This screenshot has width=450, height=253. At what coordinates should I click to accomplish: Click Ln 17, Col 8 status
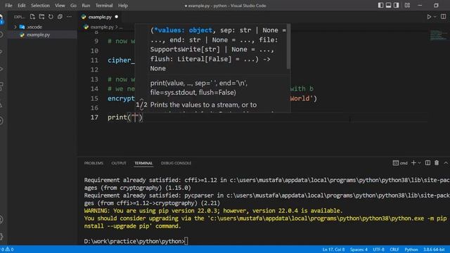click(333, 249)
